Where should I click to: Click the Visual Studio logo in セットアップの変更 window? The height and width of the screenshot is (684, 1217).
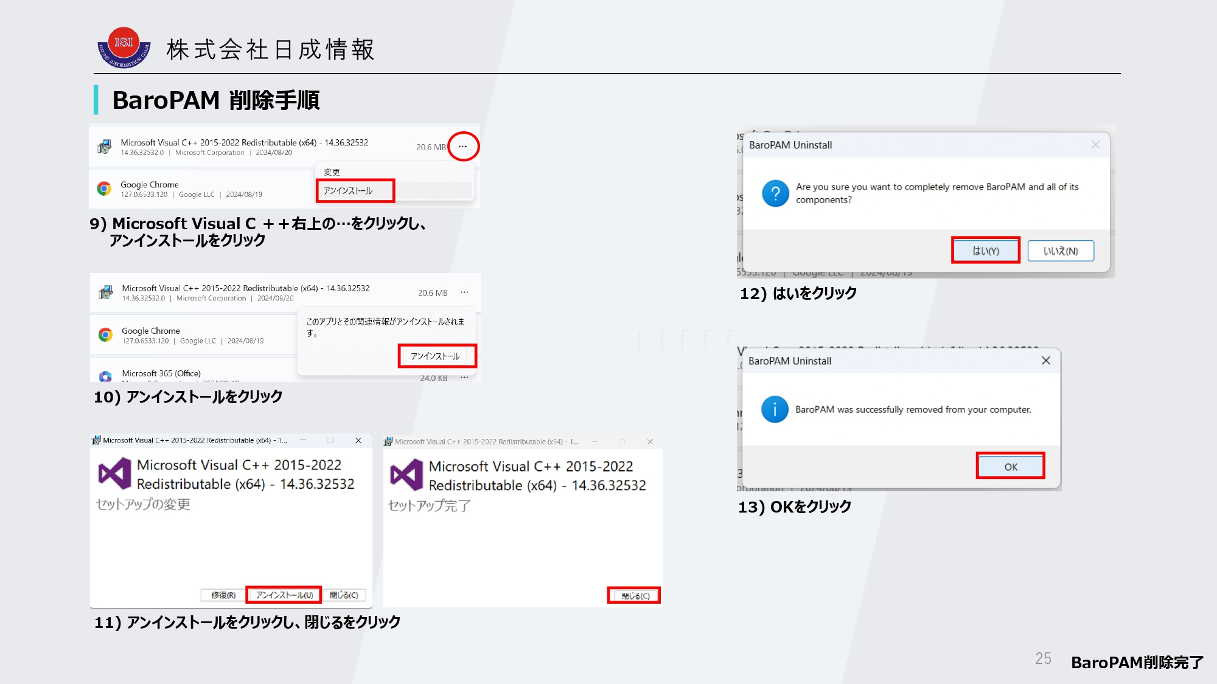114,474
